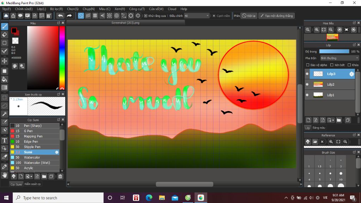Enable concentric circle snap
The height and width of the screenshot is (203, 361).
coord(116,16)
